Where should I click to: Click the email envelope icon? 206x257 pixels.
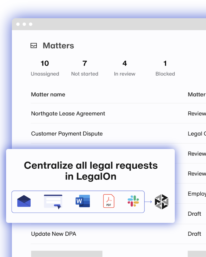[24, 201]
